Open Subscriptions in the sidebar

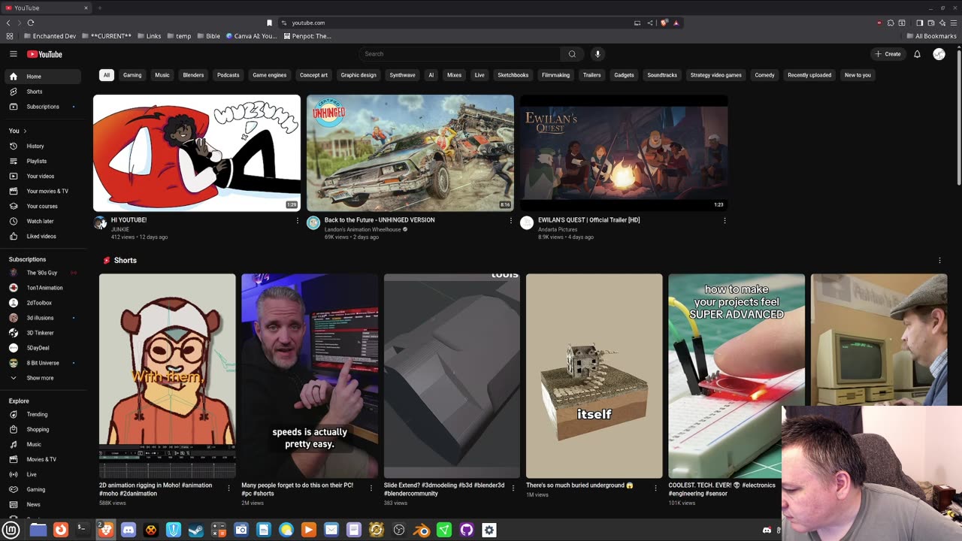[x=41, y=107]
